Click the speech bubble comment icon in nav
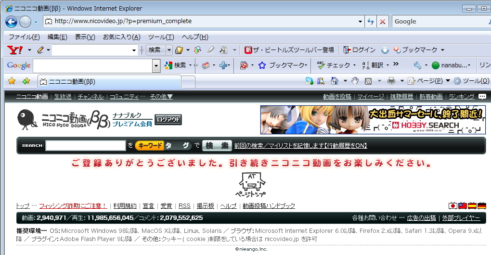 pos(482,97)
